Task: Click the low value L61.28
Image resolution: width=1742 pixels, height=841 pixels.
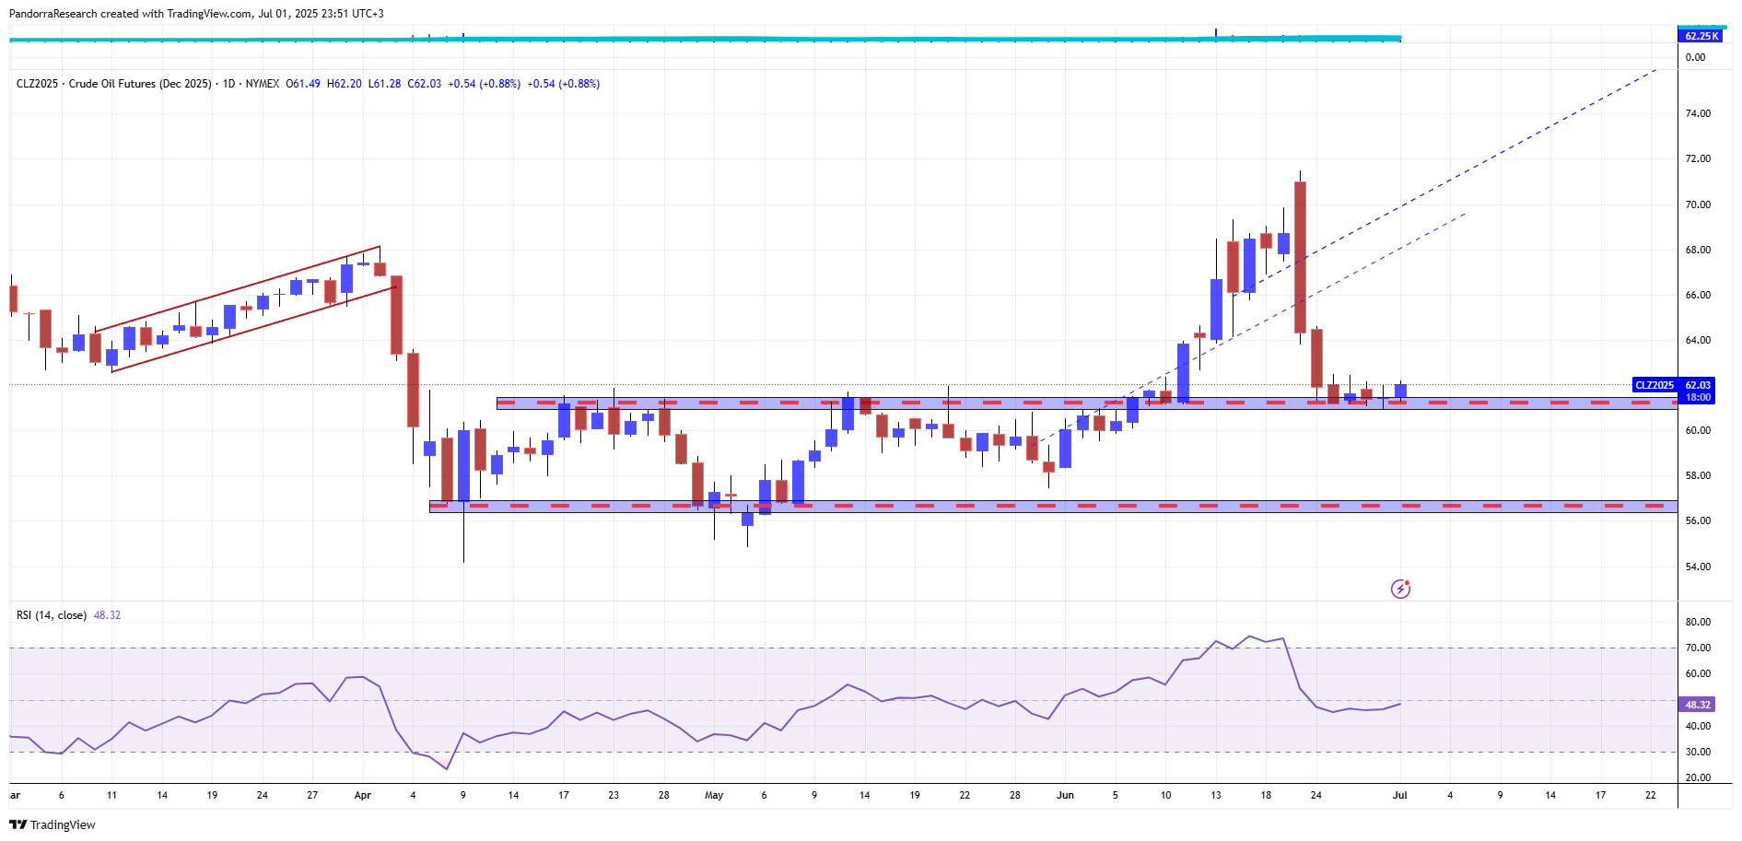Action: pos(385,84)
